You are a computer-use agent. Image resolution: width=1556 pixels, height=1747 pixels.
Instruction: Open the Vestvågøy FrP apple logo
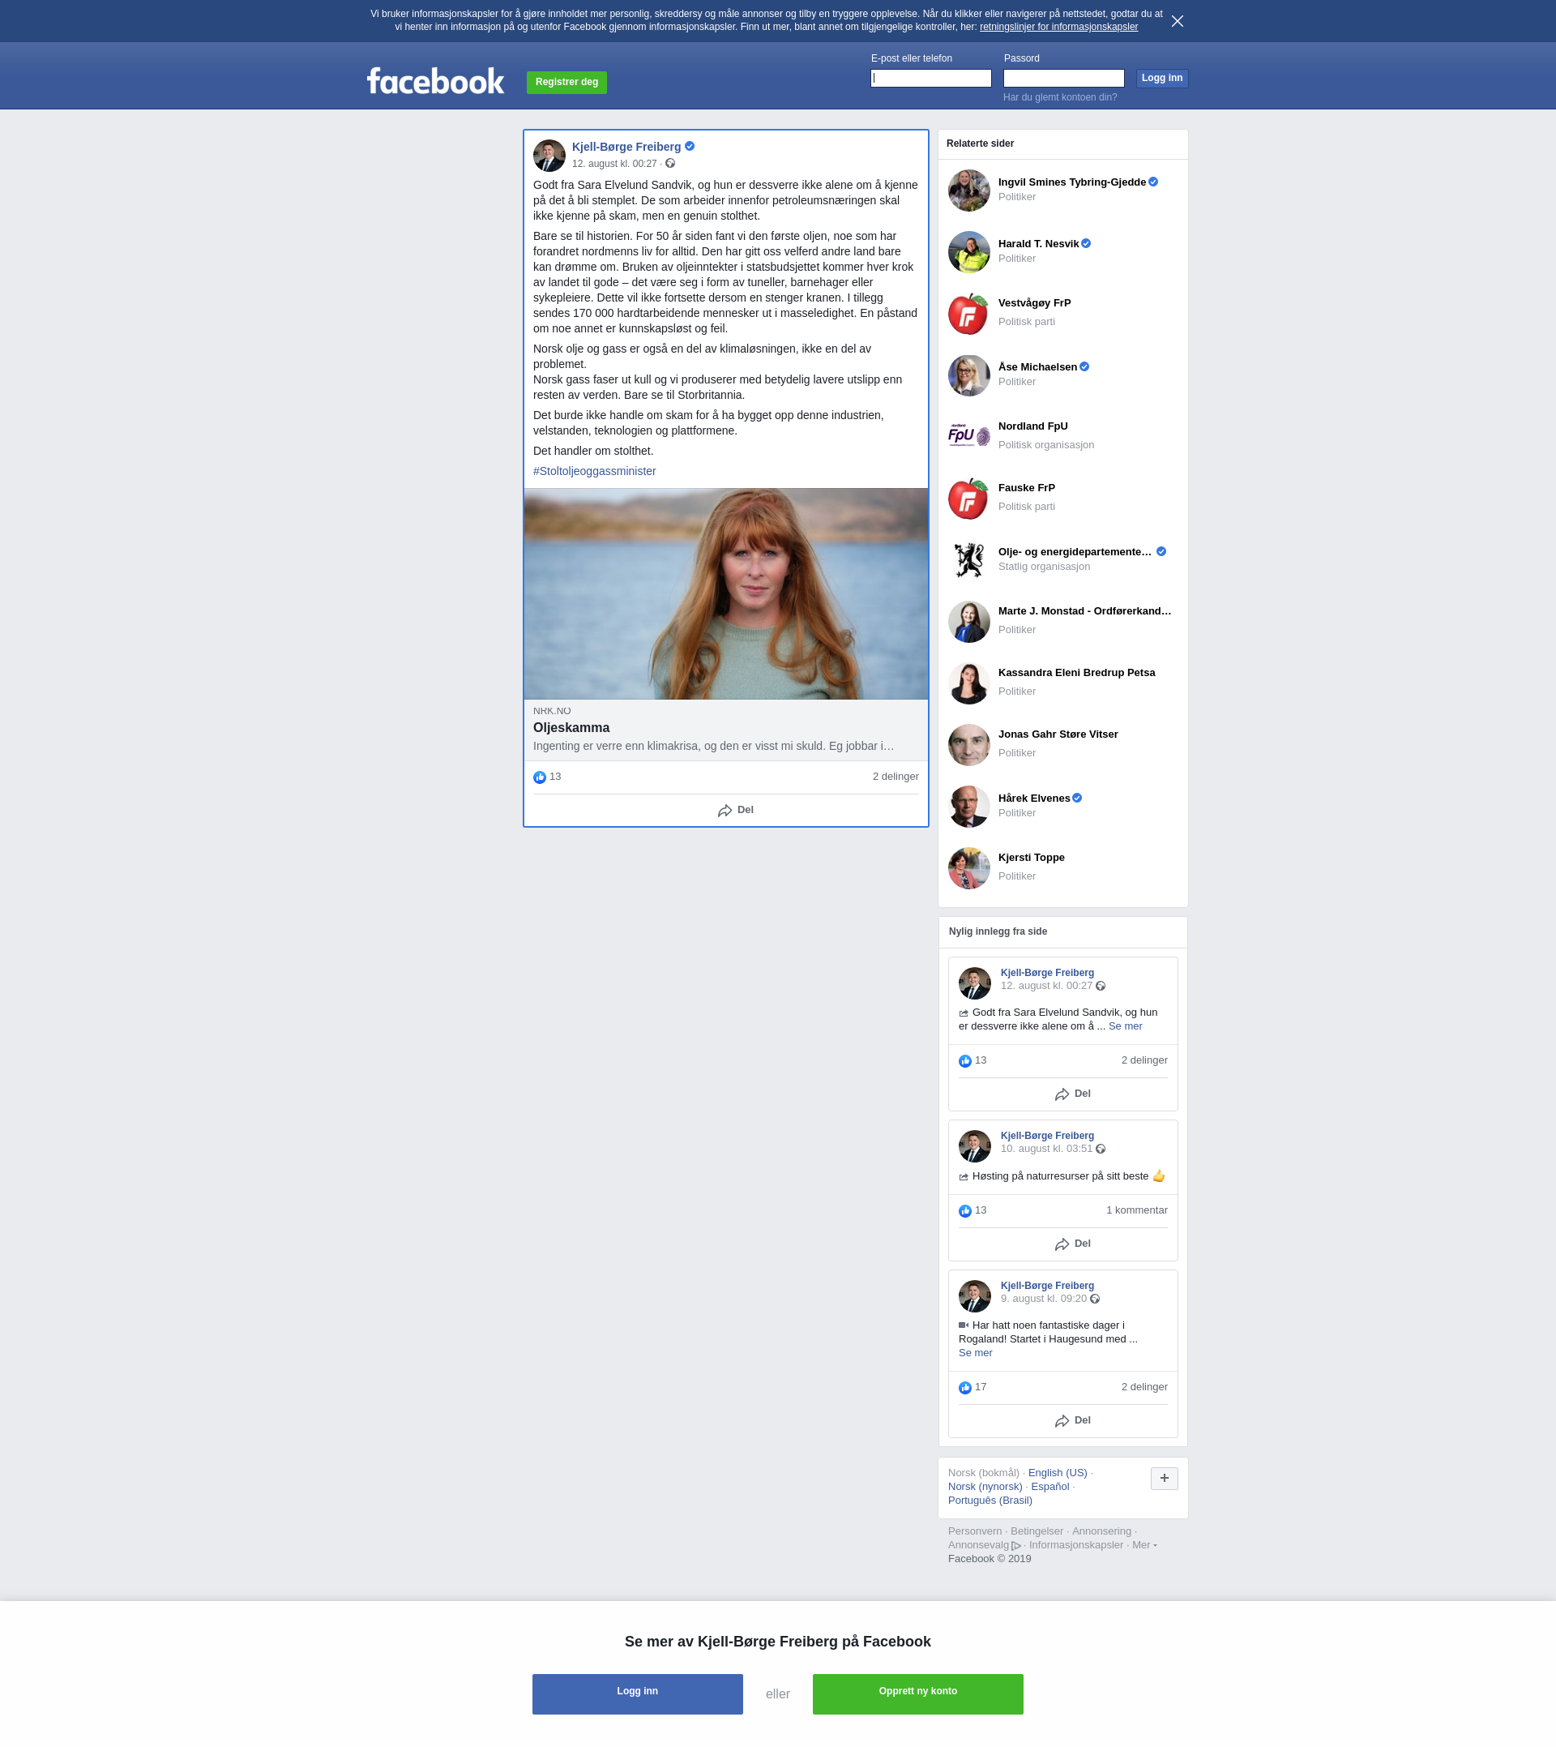[968, 314]
